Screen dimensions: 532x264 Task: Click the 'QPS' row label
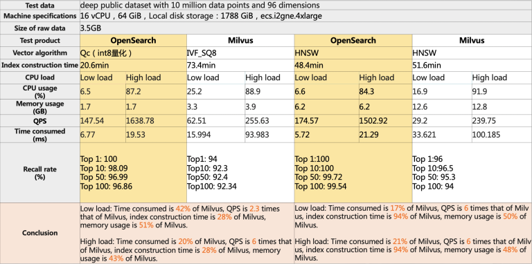[40, 121]
